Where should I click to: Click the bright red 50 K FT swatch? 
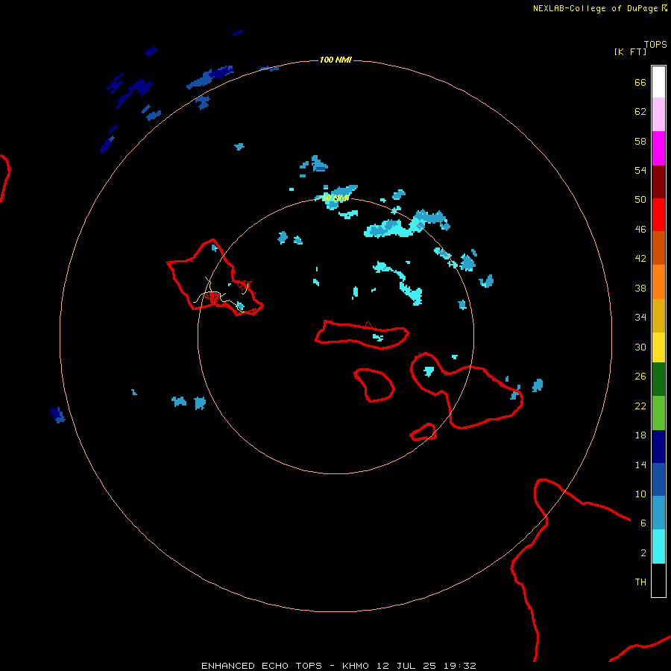[658, 215]
